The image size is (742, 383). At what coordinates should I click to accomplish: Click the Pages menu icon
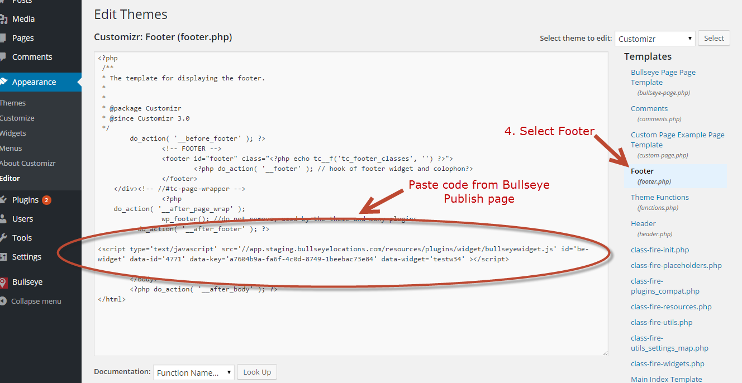3,38
